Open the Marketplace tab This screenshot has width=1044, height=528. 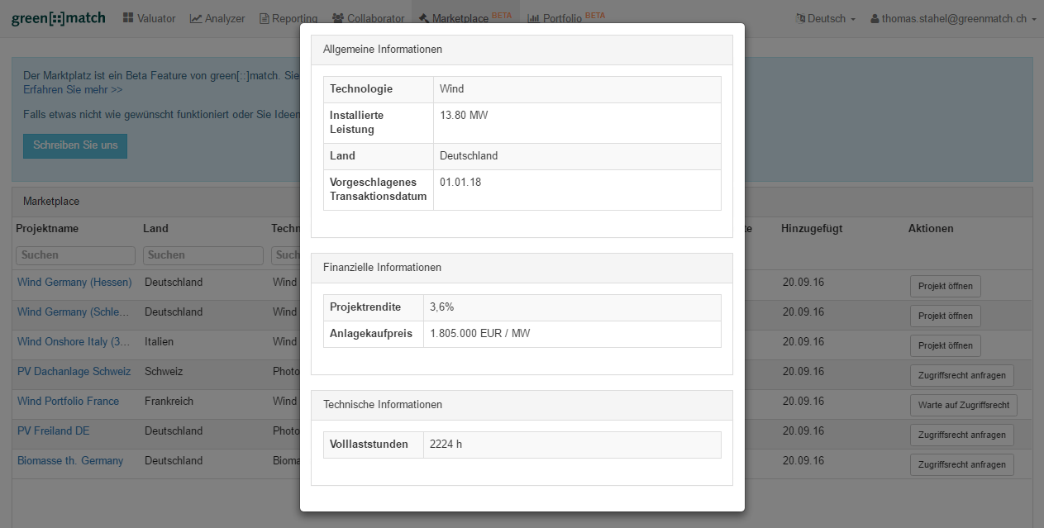[460, 18]
